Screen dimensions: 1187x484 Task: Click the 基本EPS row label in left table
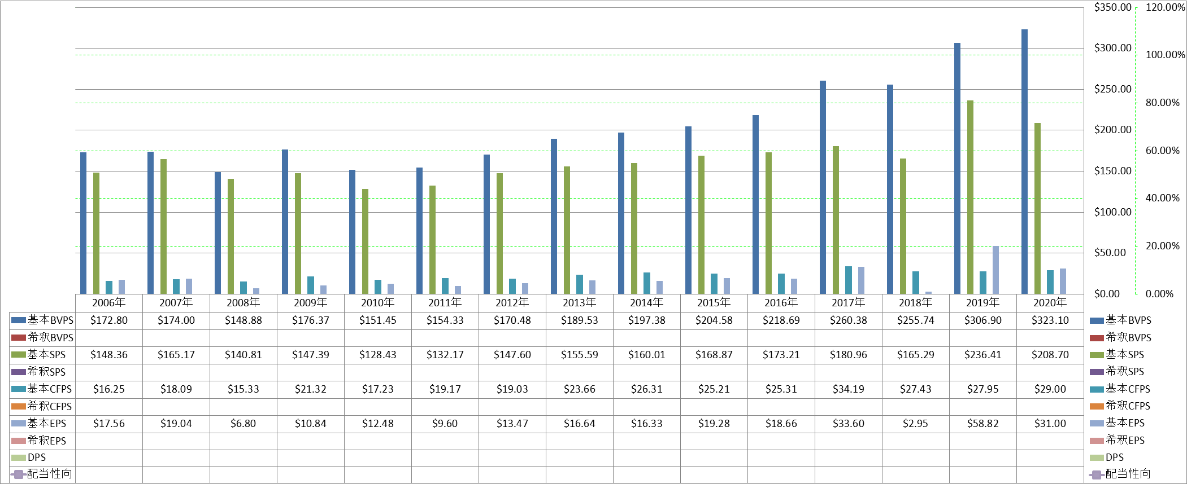click(47, 423)
